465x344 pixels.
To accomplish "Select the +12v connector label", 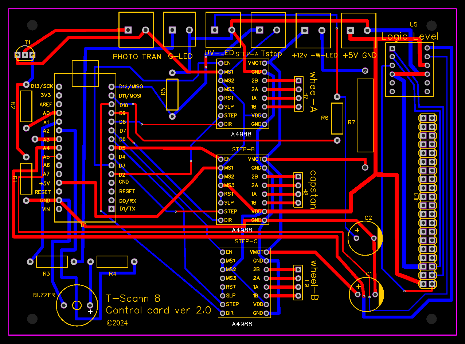I will (300, 56).
